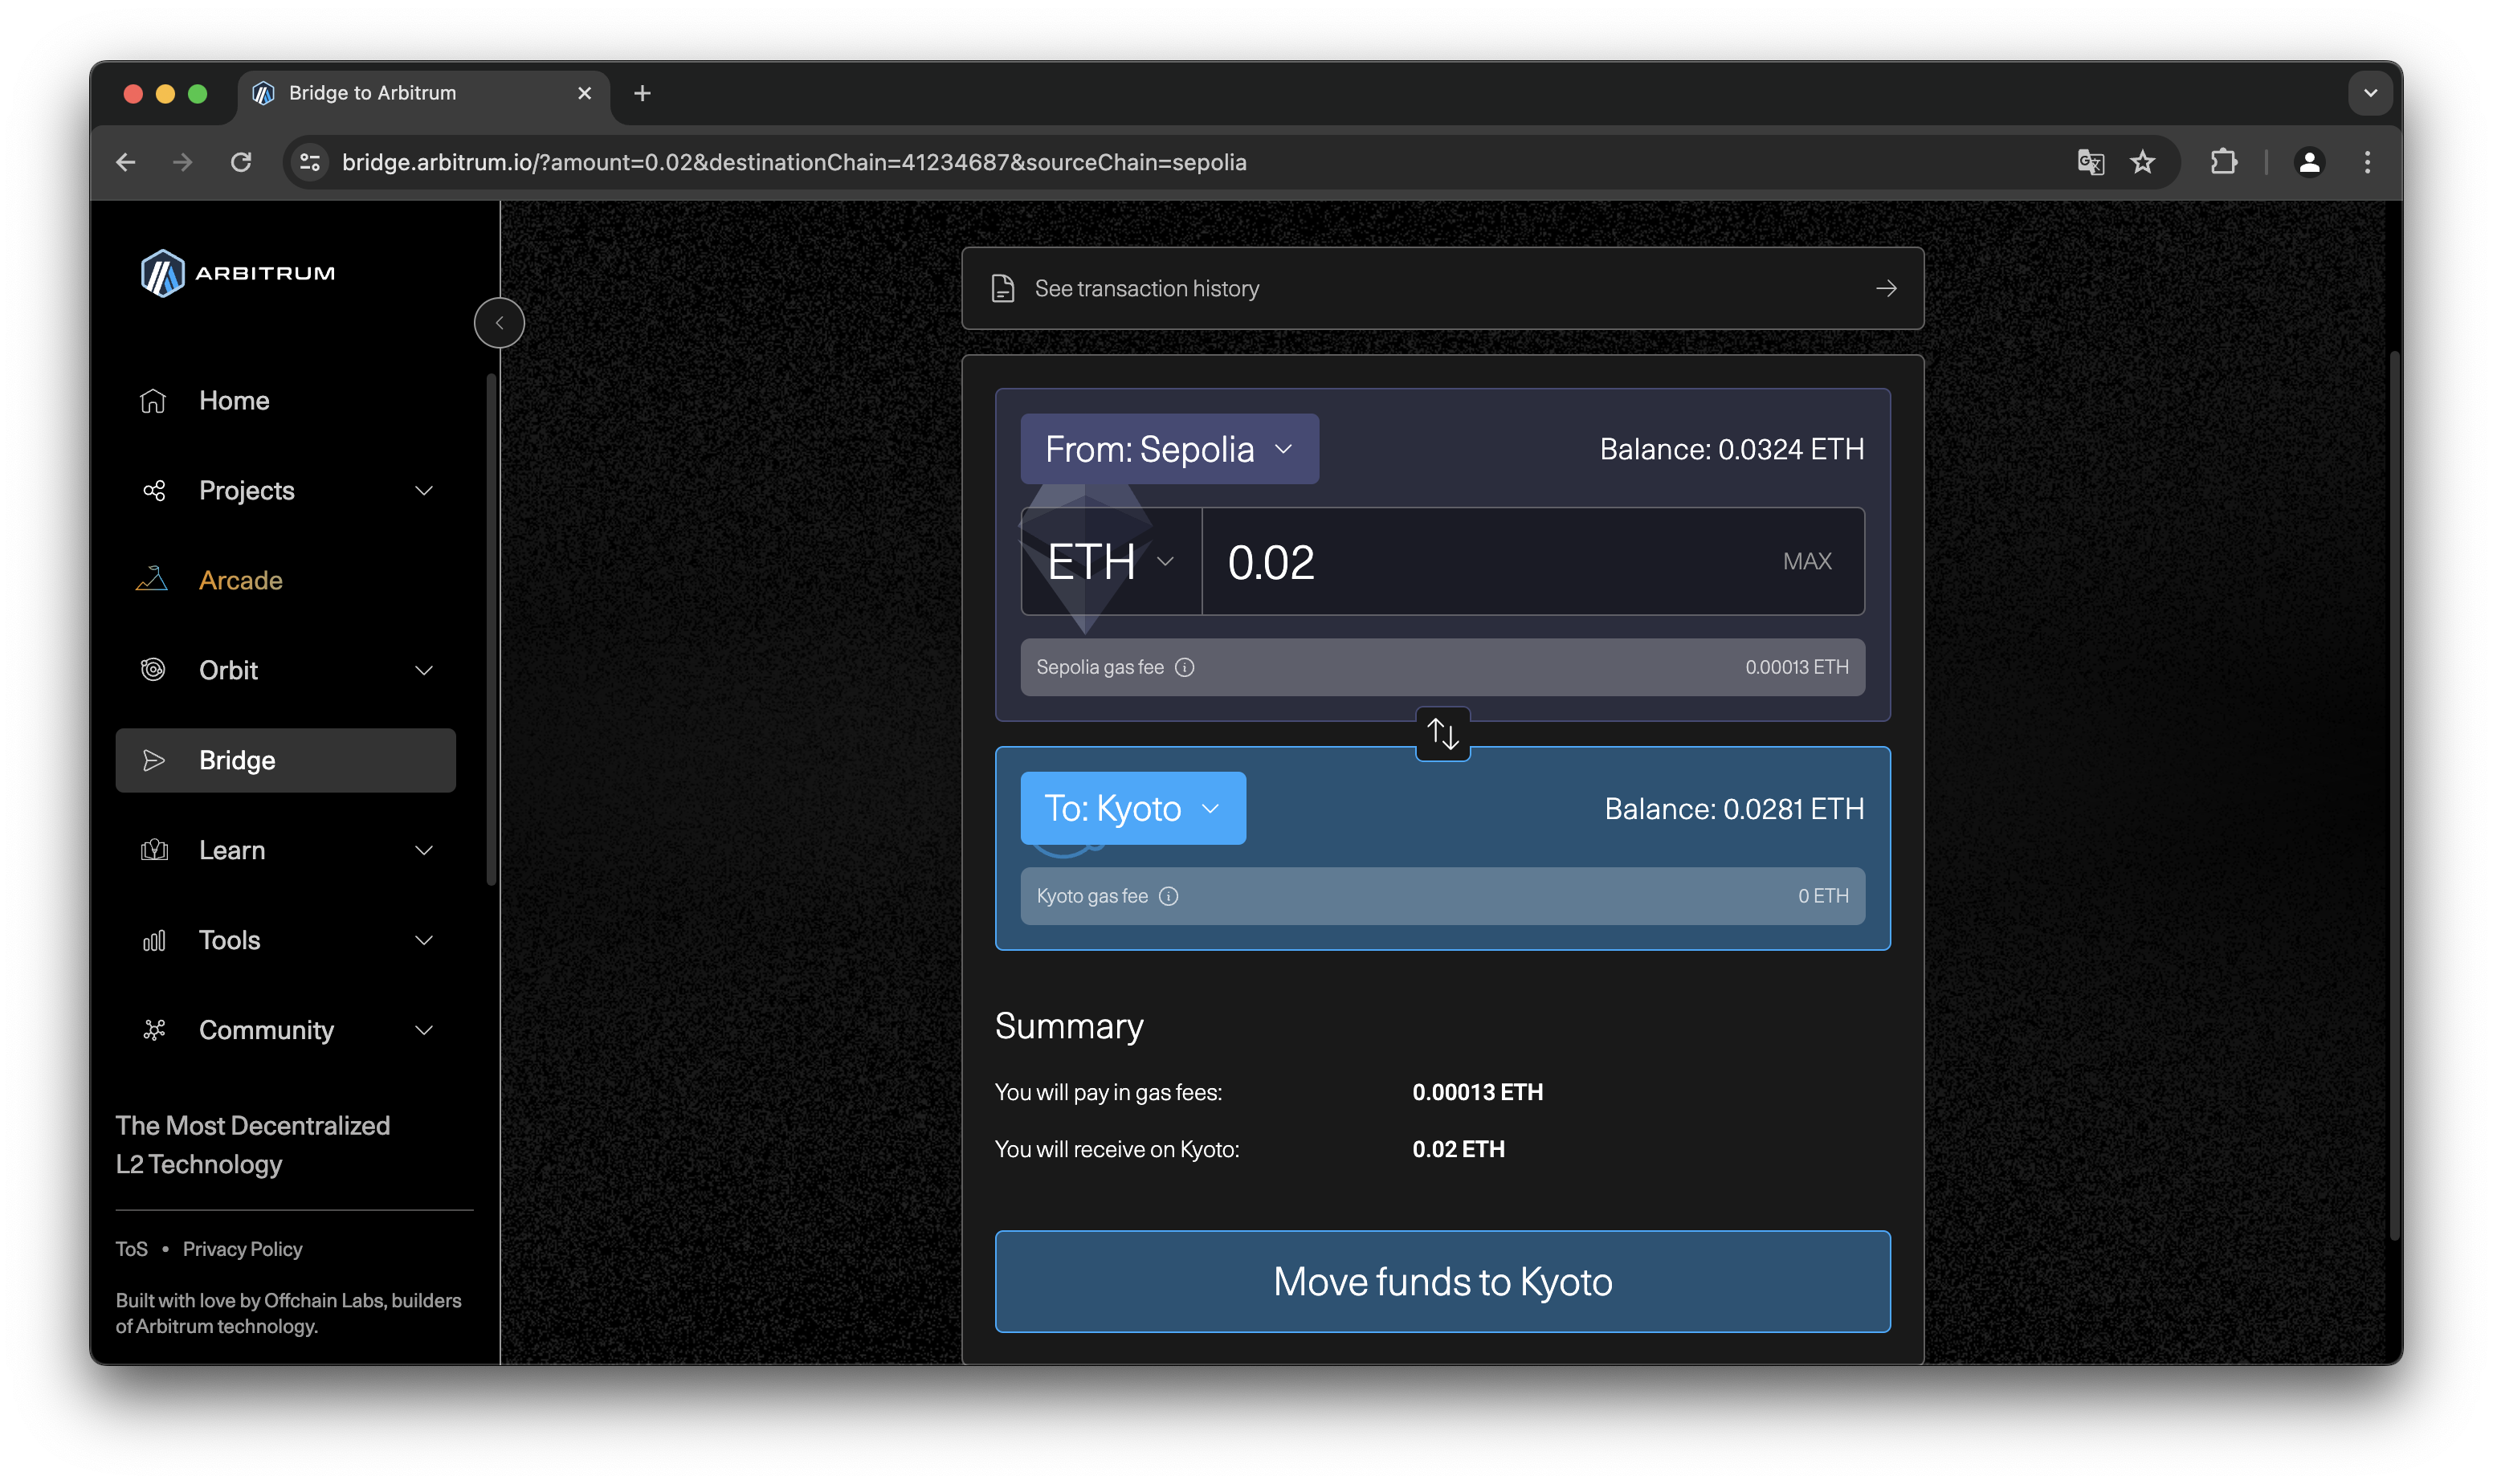Expand the Community menu chevron

(x=424, y=1030)
